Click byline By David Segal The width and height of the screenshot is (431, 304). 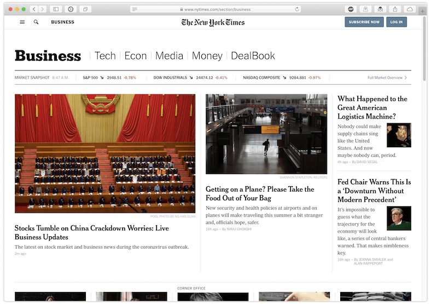[x=365, y=162]
